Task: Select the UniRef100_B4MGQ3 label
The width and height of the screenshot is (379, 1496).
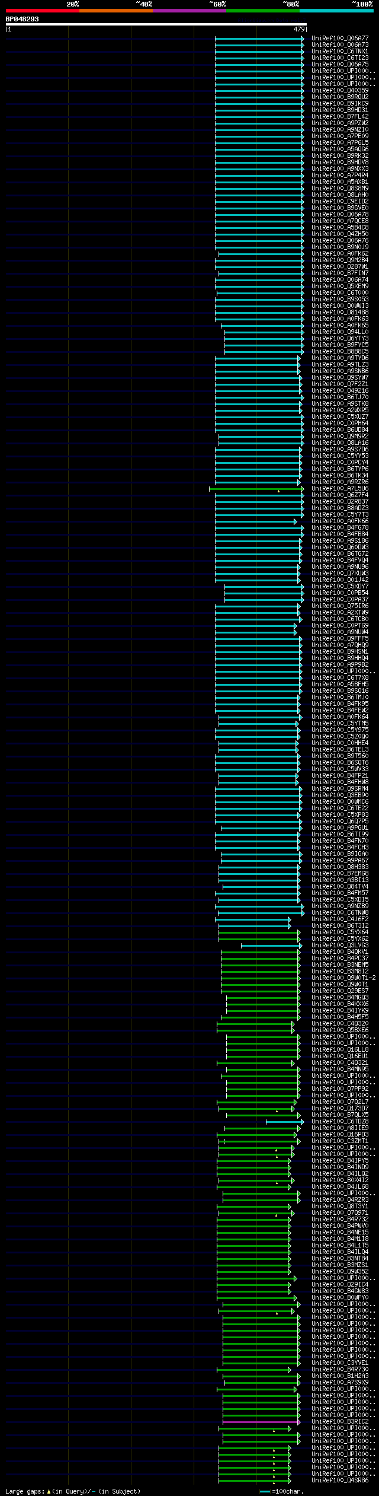Action: pos(340,998)
